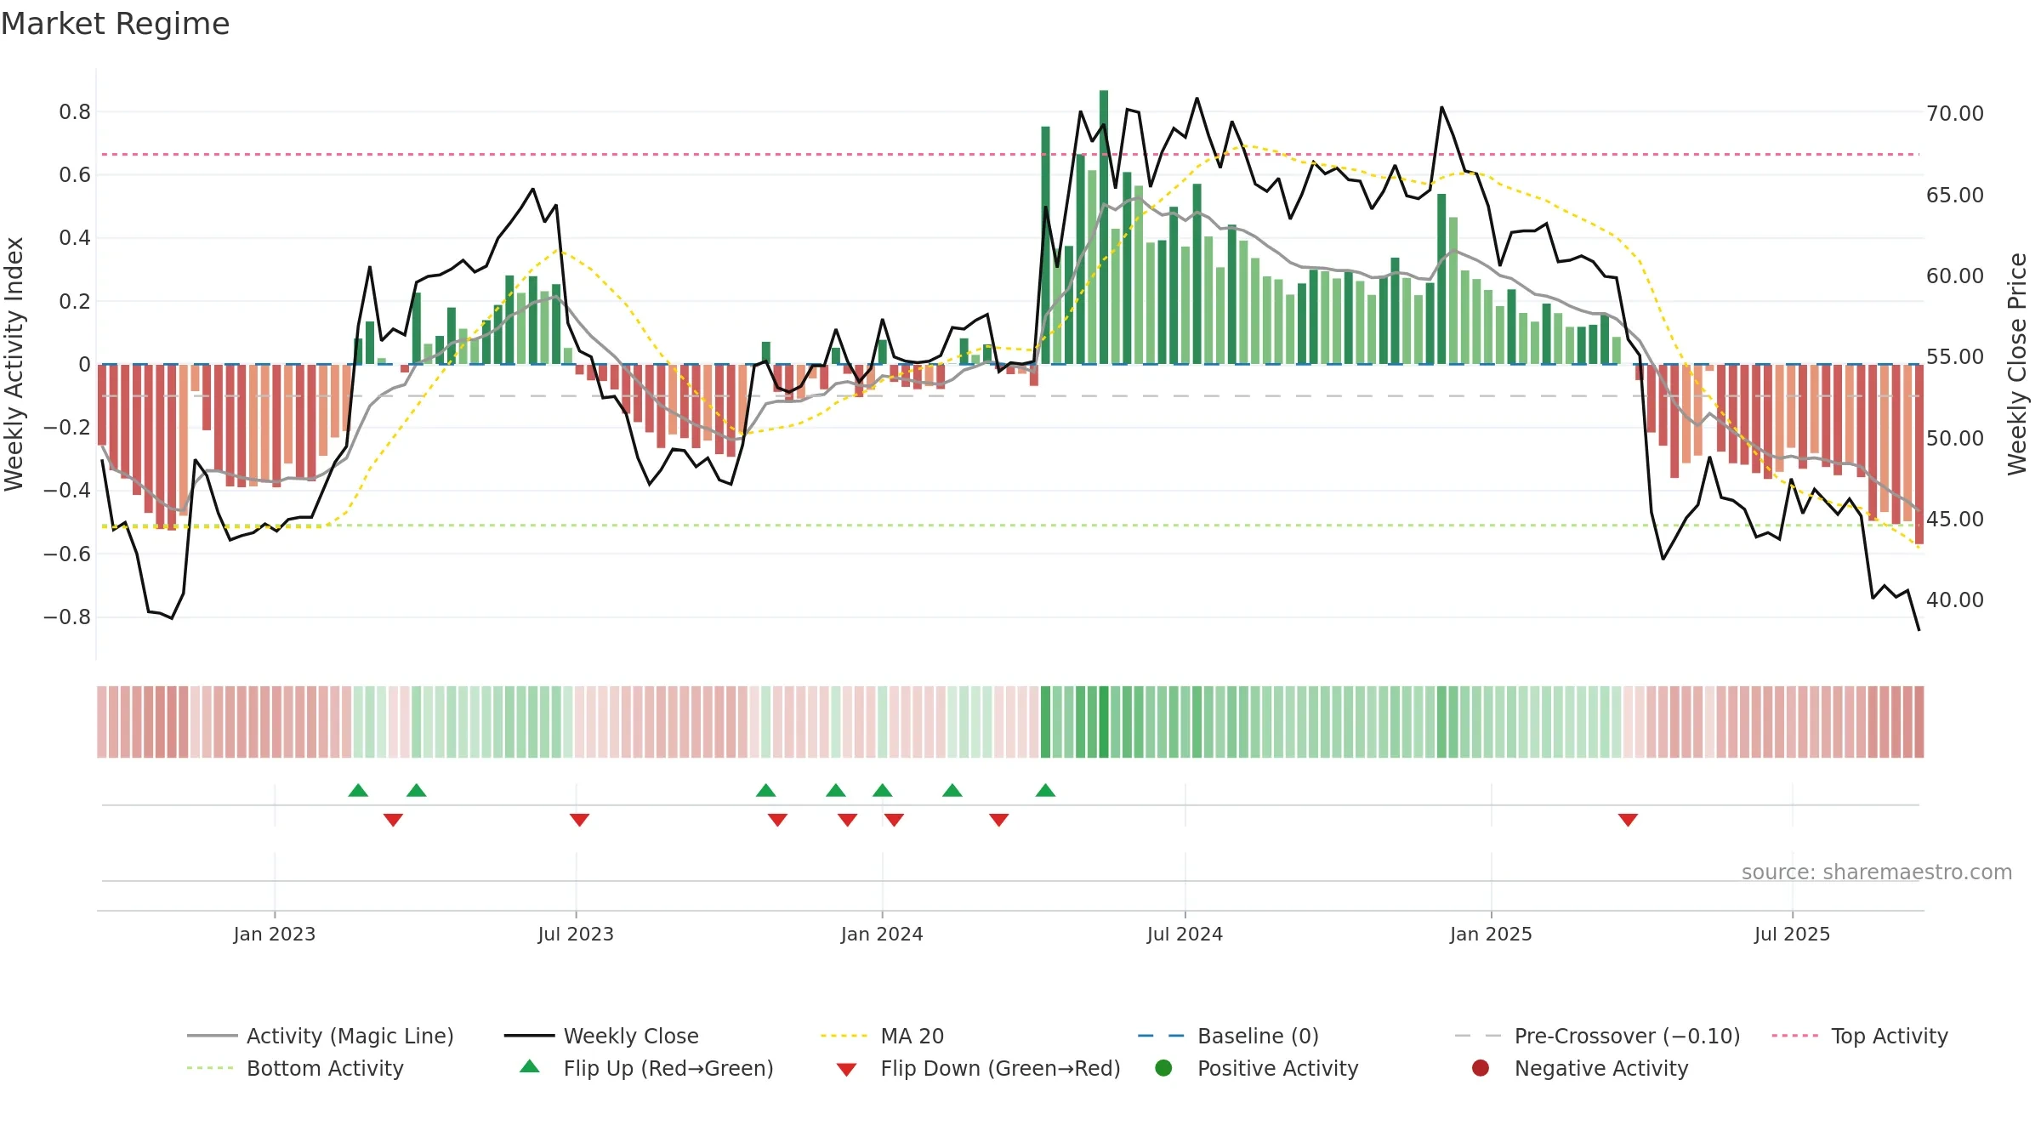The width and height of the screenshot is (2041, 1148).
Task: Toggle the MA 20 legend entry
Action: 883,1036
